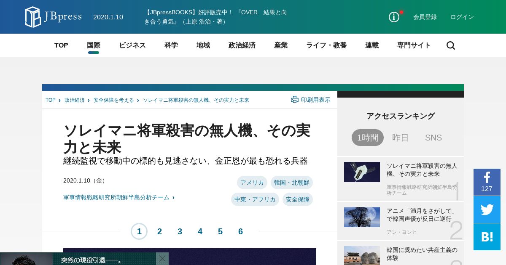This screenshot has width=506, height=265.
Task: Go to article page 4
Action: (200, 231)
